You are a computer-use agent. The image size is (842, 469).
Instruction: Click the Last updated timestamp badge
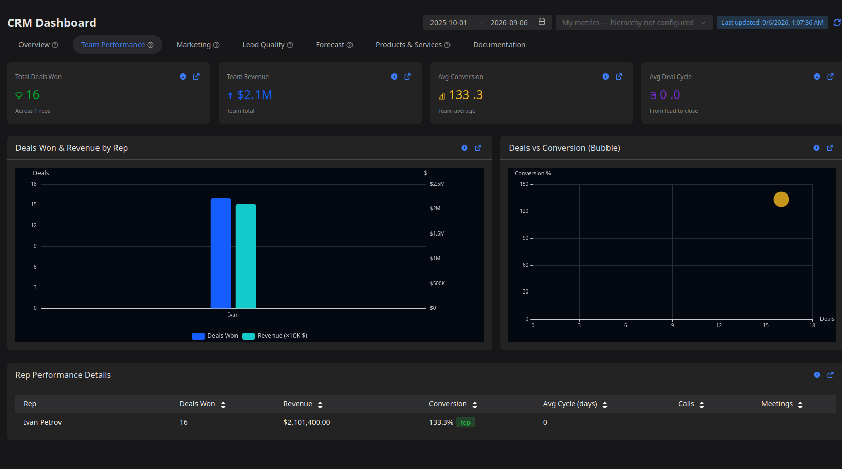(x=772, y=23)
